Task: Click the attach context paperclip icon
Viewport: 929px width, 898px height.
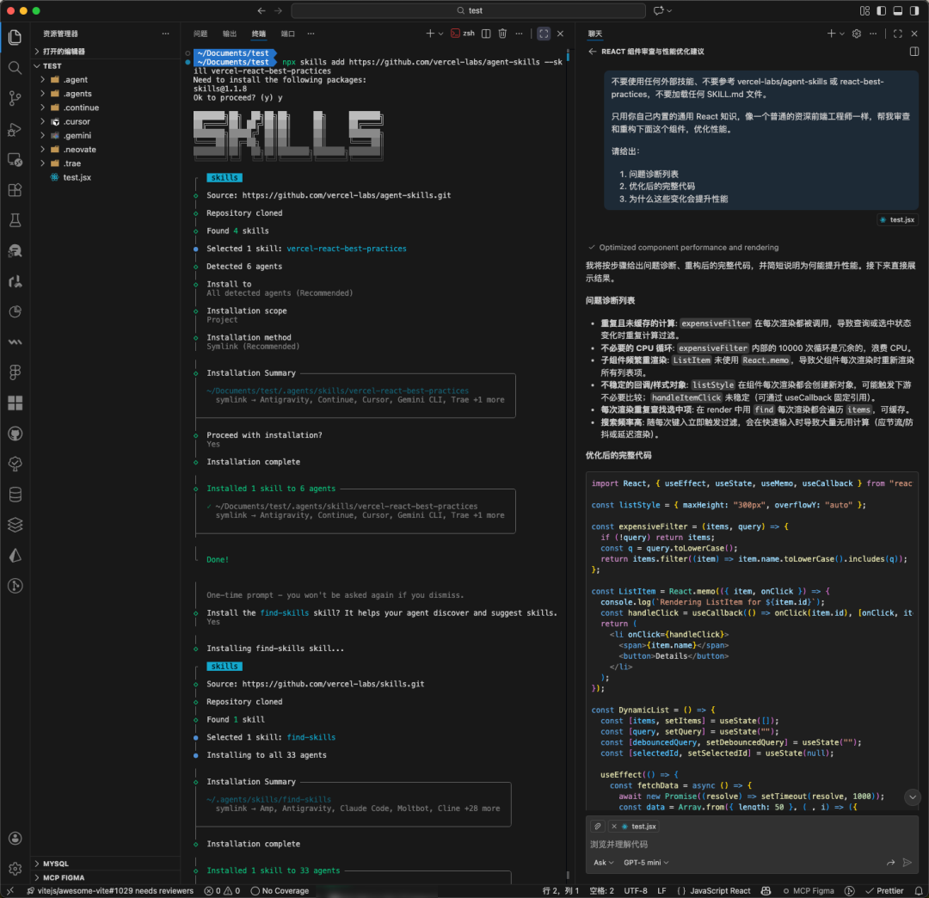Action: pos(598,826)
